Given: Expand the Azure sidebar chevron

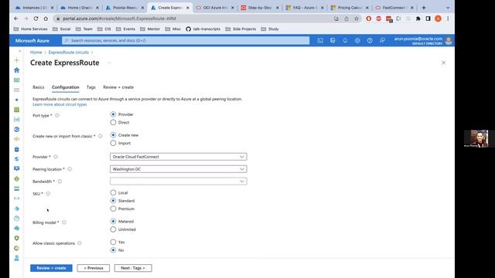Looking at the screenshot, I should (20, 51).
